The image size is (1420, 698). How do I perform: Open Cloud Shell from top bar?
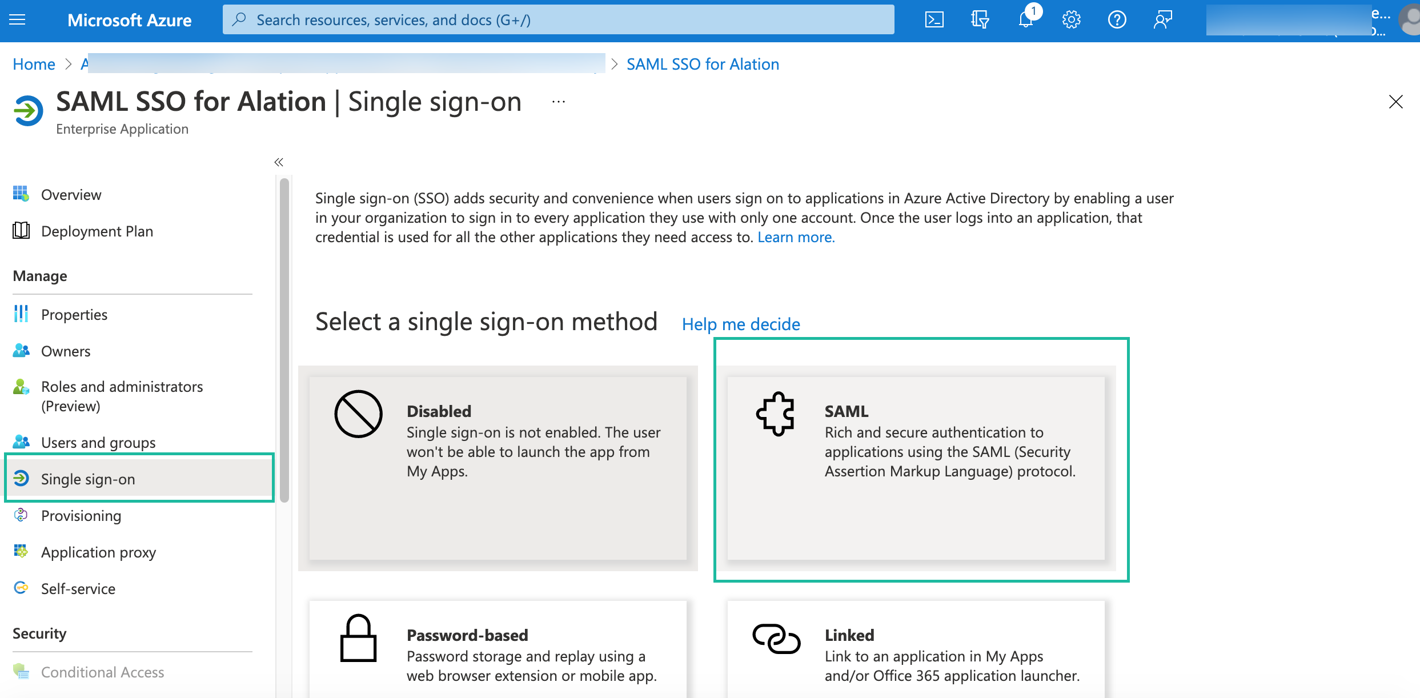coord(934,20)
